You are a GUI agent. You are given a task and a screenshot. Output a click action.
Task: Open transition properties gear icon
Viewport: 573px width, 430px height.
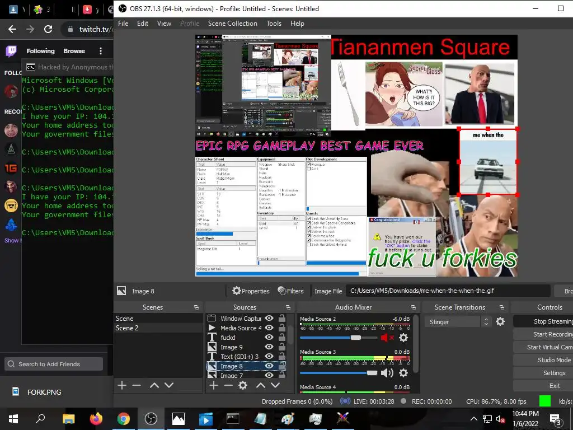point(500,322)
